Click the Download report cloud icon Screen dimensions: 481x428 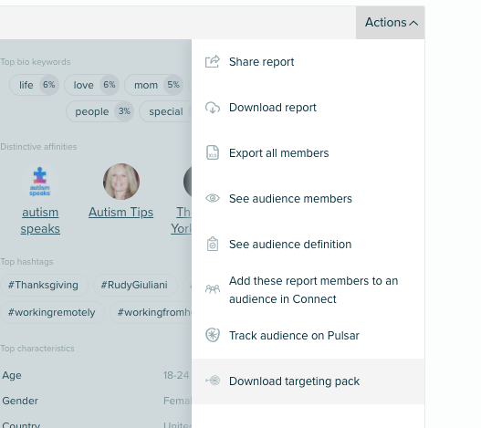[x=213, y=108]
